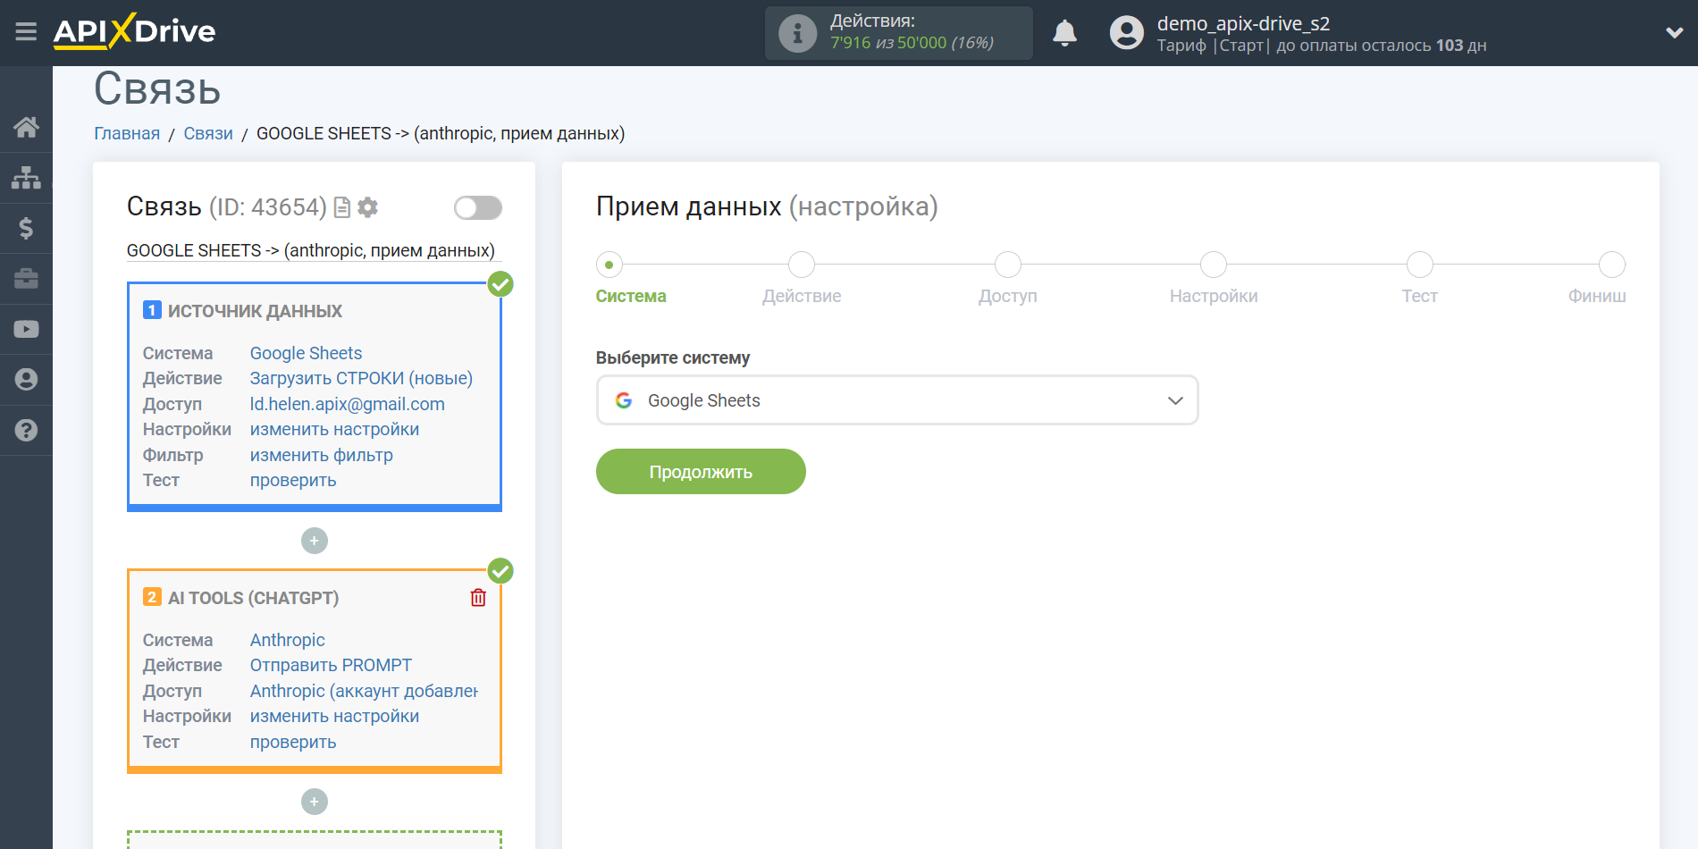This screenshot has height=849, width=1698.
Task: Go to Home via sidebar house icon
Action: click(26, 127)
